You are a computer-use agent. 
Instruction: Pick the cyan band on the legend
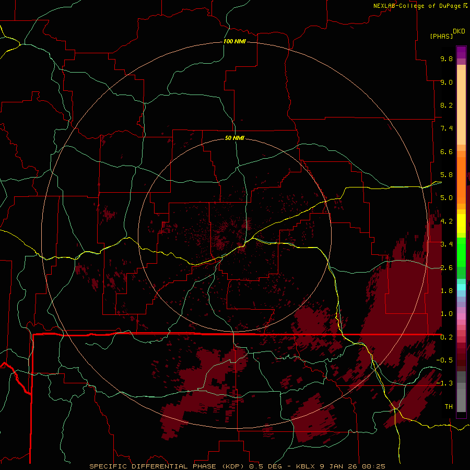pyautogui.click(x=461, y=287)
